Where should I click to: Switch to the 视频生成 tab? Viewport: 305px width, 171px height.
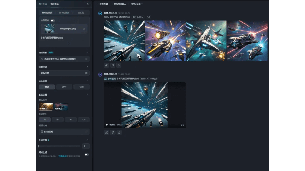tap(54, 4)
